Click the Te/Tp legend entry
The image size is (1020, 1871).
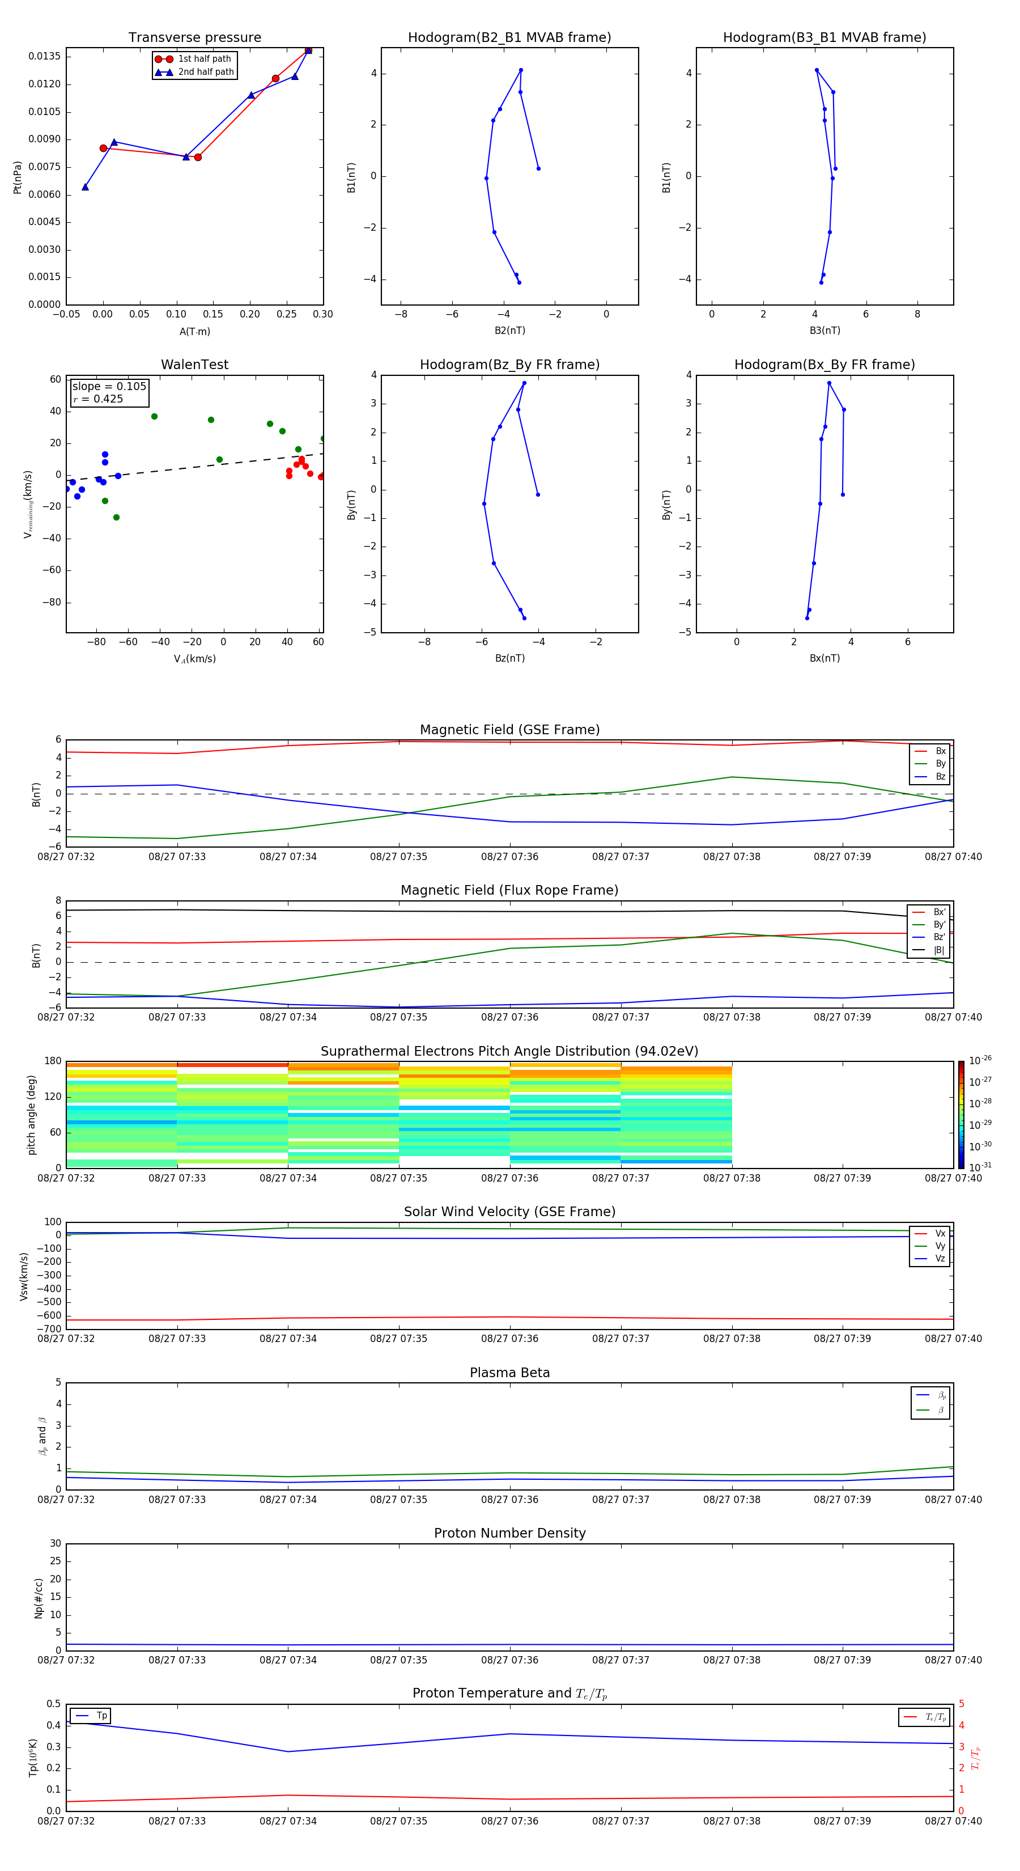(925, 1717)
